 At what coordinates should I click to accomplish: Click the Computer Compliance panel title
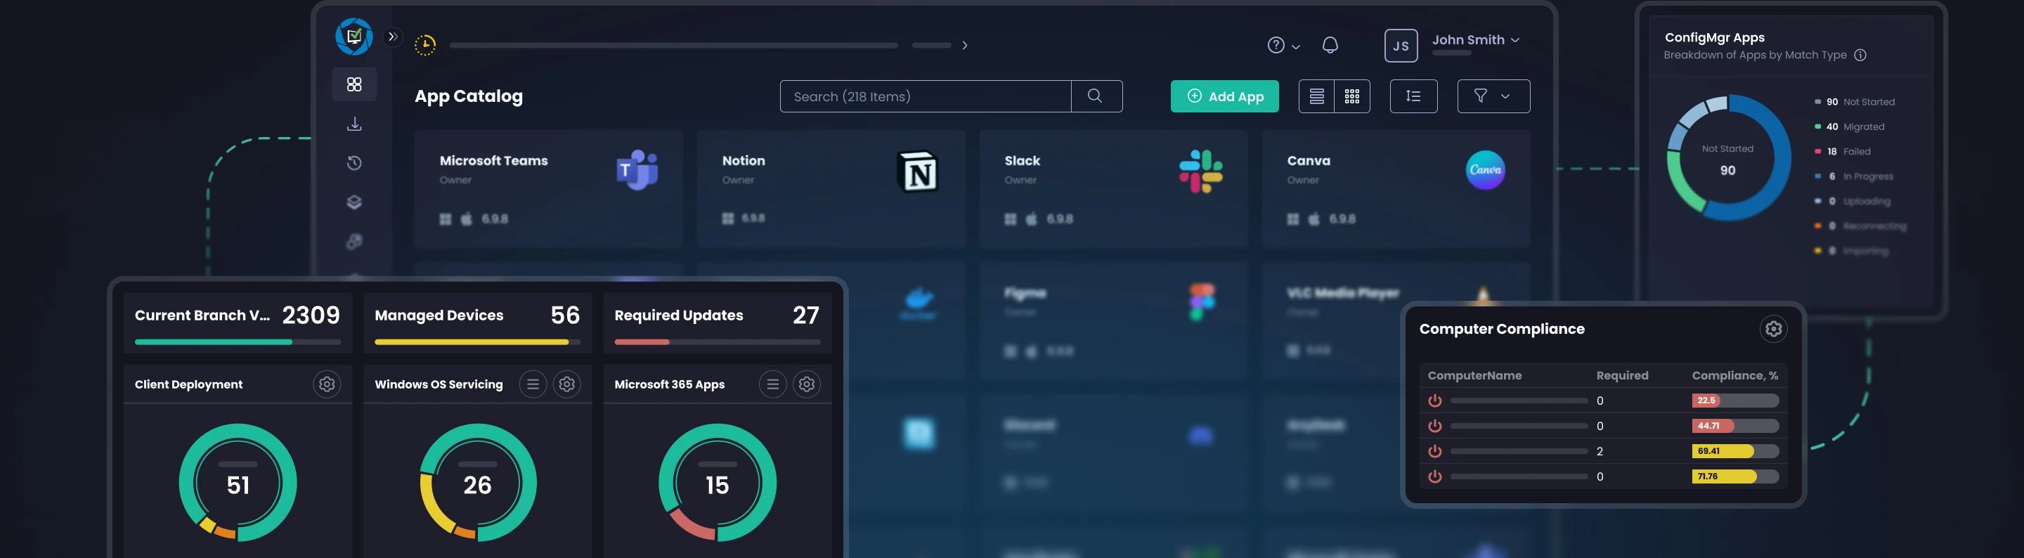1502,328
